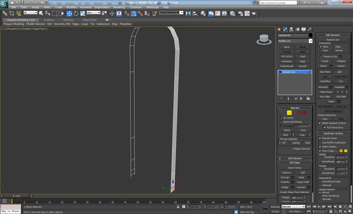The image size is (353, 214).
Task: Toggle the Angle Snap icon
Action: pos(133,13)
